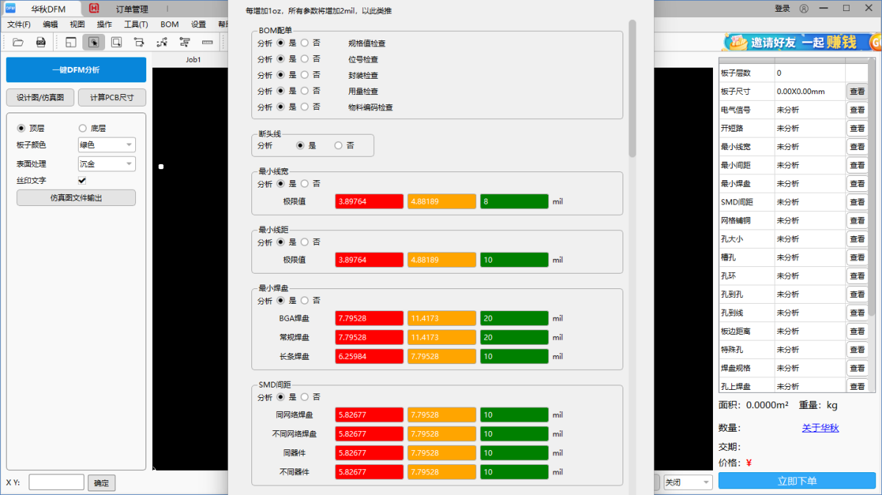882x495 pixels.
Task: Select 否 for 用量检查 analysis
Action: coord(305,91)
